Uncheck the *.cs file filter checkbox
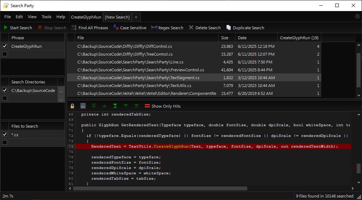 [x=5, y=134]
